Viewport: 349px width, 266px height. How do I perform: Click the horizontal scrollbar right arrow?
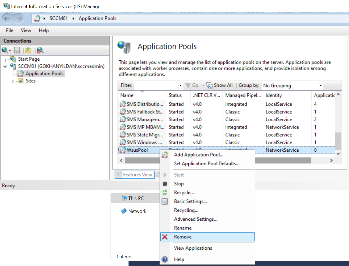pos(332,160)
